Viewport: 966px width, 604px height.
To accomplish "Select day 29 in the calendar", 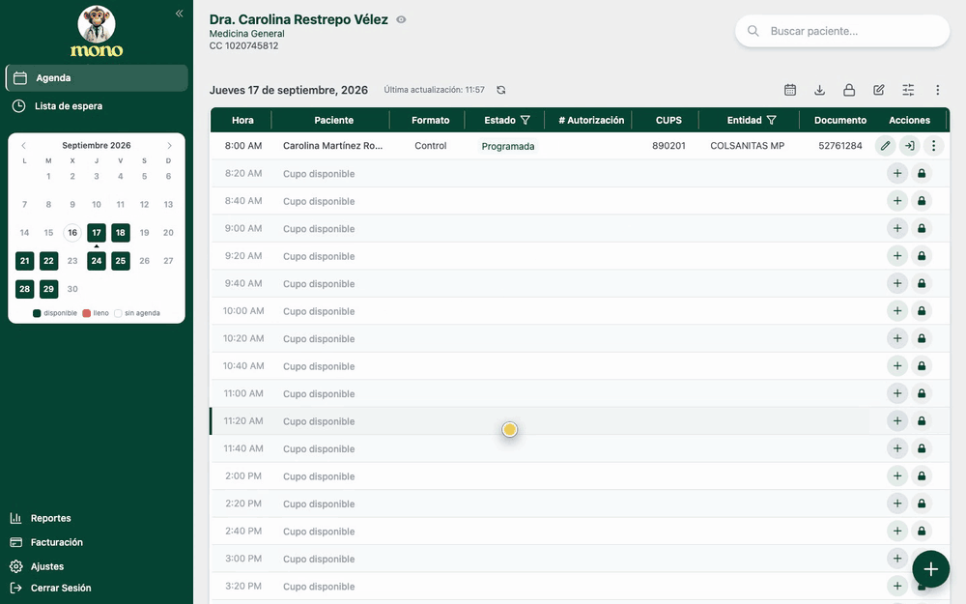I will 48,289.
